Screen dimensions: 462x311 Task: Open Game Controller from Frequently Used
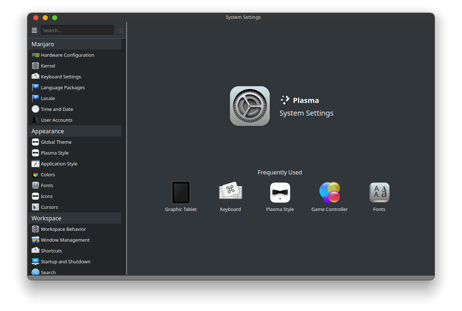329,196
